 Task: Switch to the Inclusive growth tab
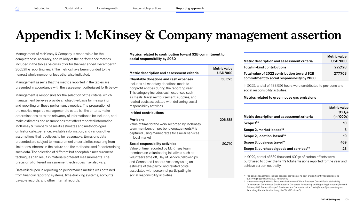[107, 8]
